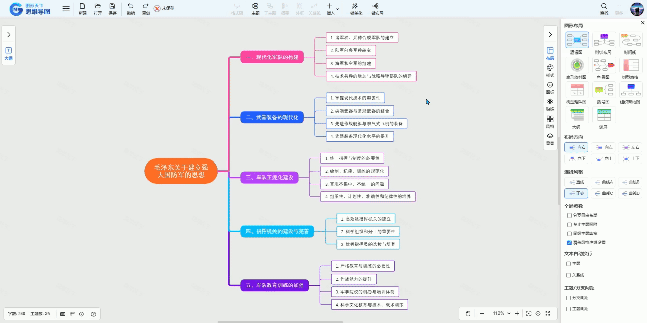Select the central orange root topic node
Viewport: 647px width, 323px height.
181,171
